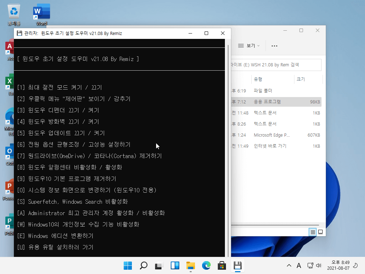Open the Publisher desktop shortcut

pyautogui.click(x=9, y=225)
